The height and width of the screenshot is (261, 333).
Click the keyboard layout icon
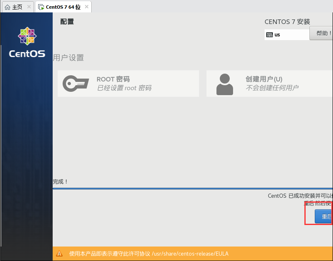(x=270, y=35)
